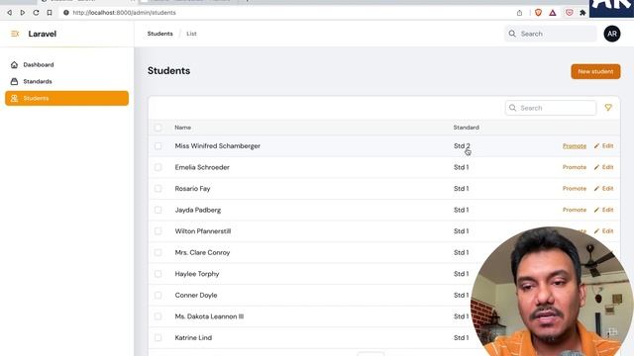
Task: Check the Ms. Dakota Leannon III checkbox
Action: [x=158, y=316]
